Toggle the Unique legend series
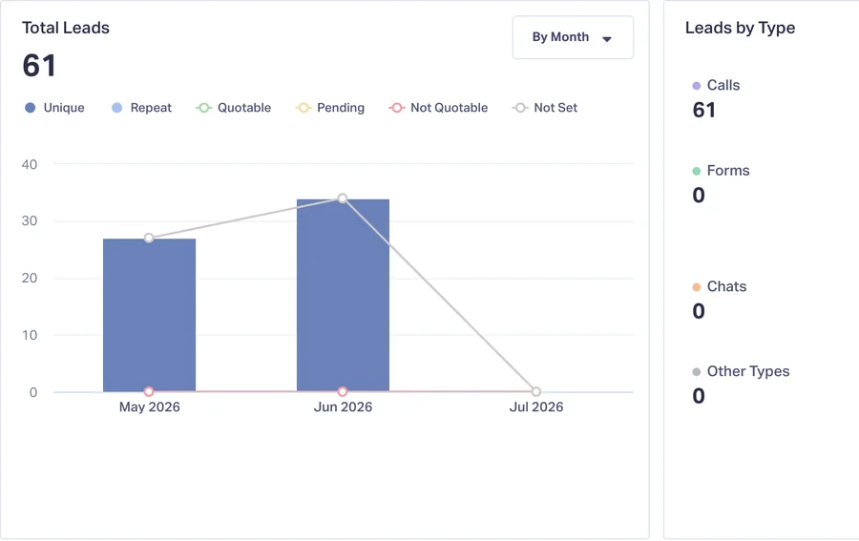The height and width of the screenshot is (541, 859). tap(54, 108)
